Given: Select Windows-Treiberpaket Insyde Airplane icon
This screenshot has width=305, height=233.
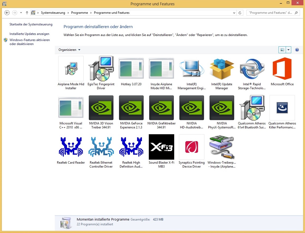Looking at the screenshot, I should [x=222, y=147].
